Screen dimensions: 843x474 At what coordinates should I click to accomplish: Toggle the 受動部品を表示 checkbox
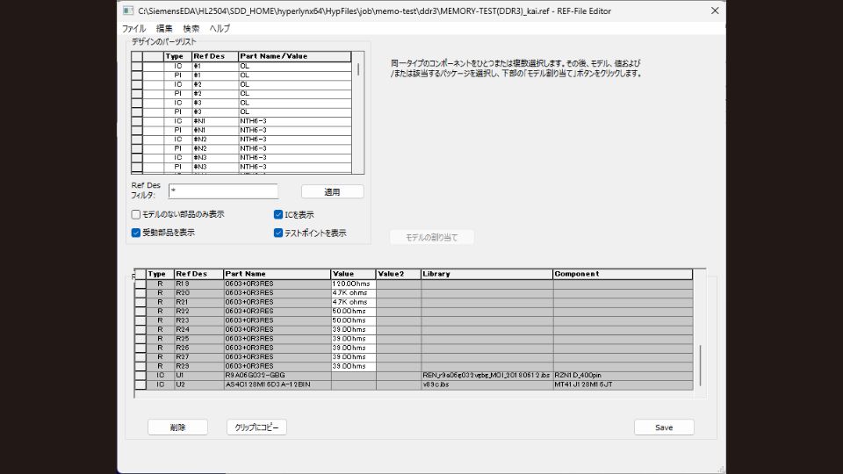point(136,233)
